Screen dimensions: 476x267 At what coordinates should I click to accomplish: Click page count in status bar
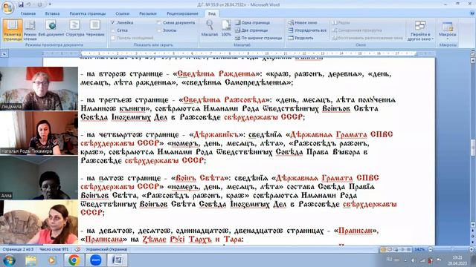click(x=18, y=249)
